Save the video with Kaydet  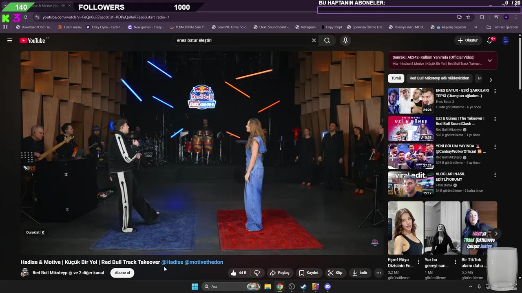[309, 273]
